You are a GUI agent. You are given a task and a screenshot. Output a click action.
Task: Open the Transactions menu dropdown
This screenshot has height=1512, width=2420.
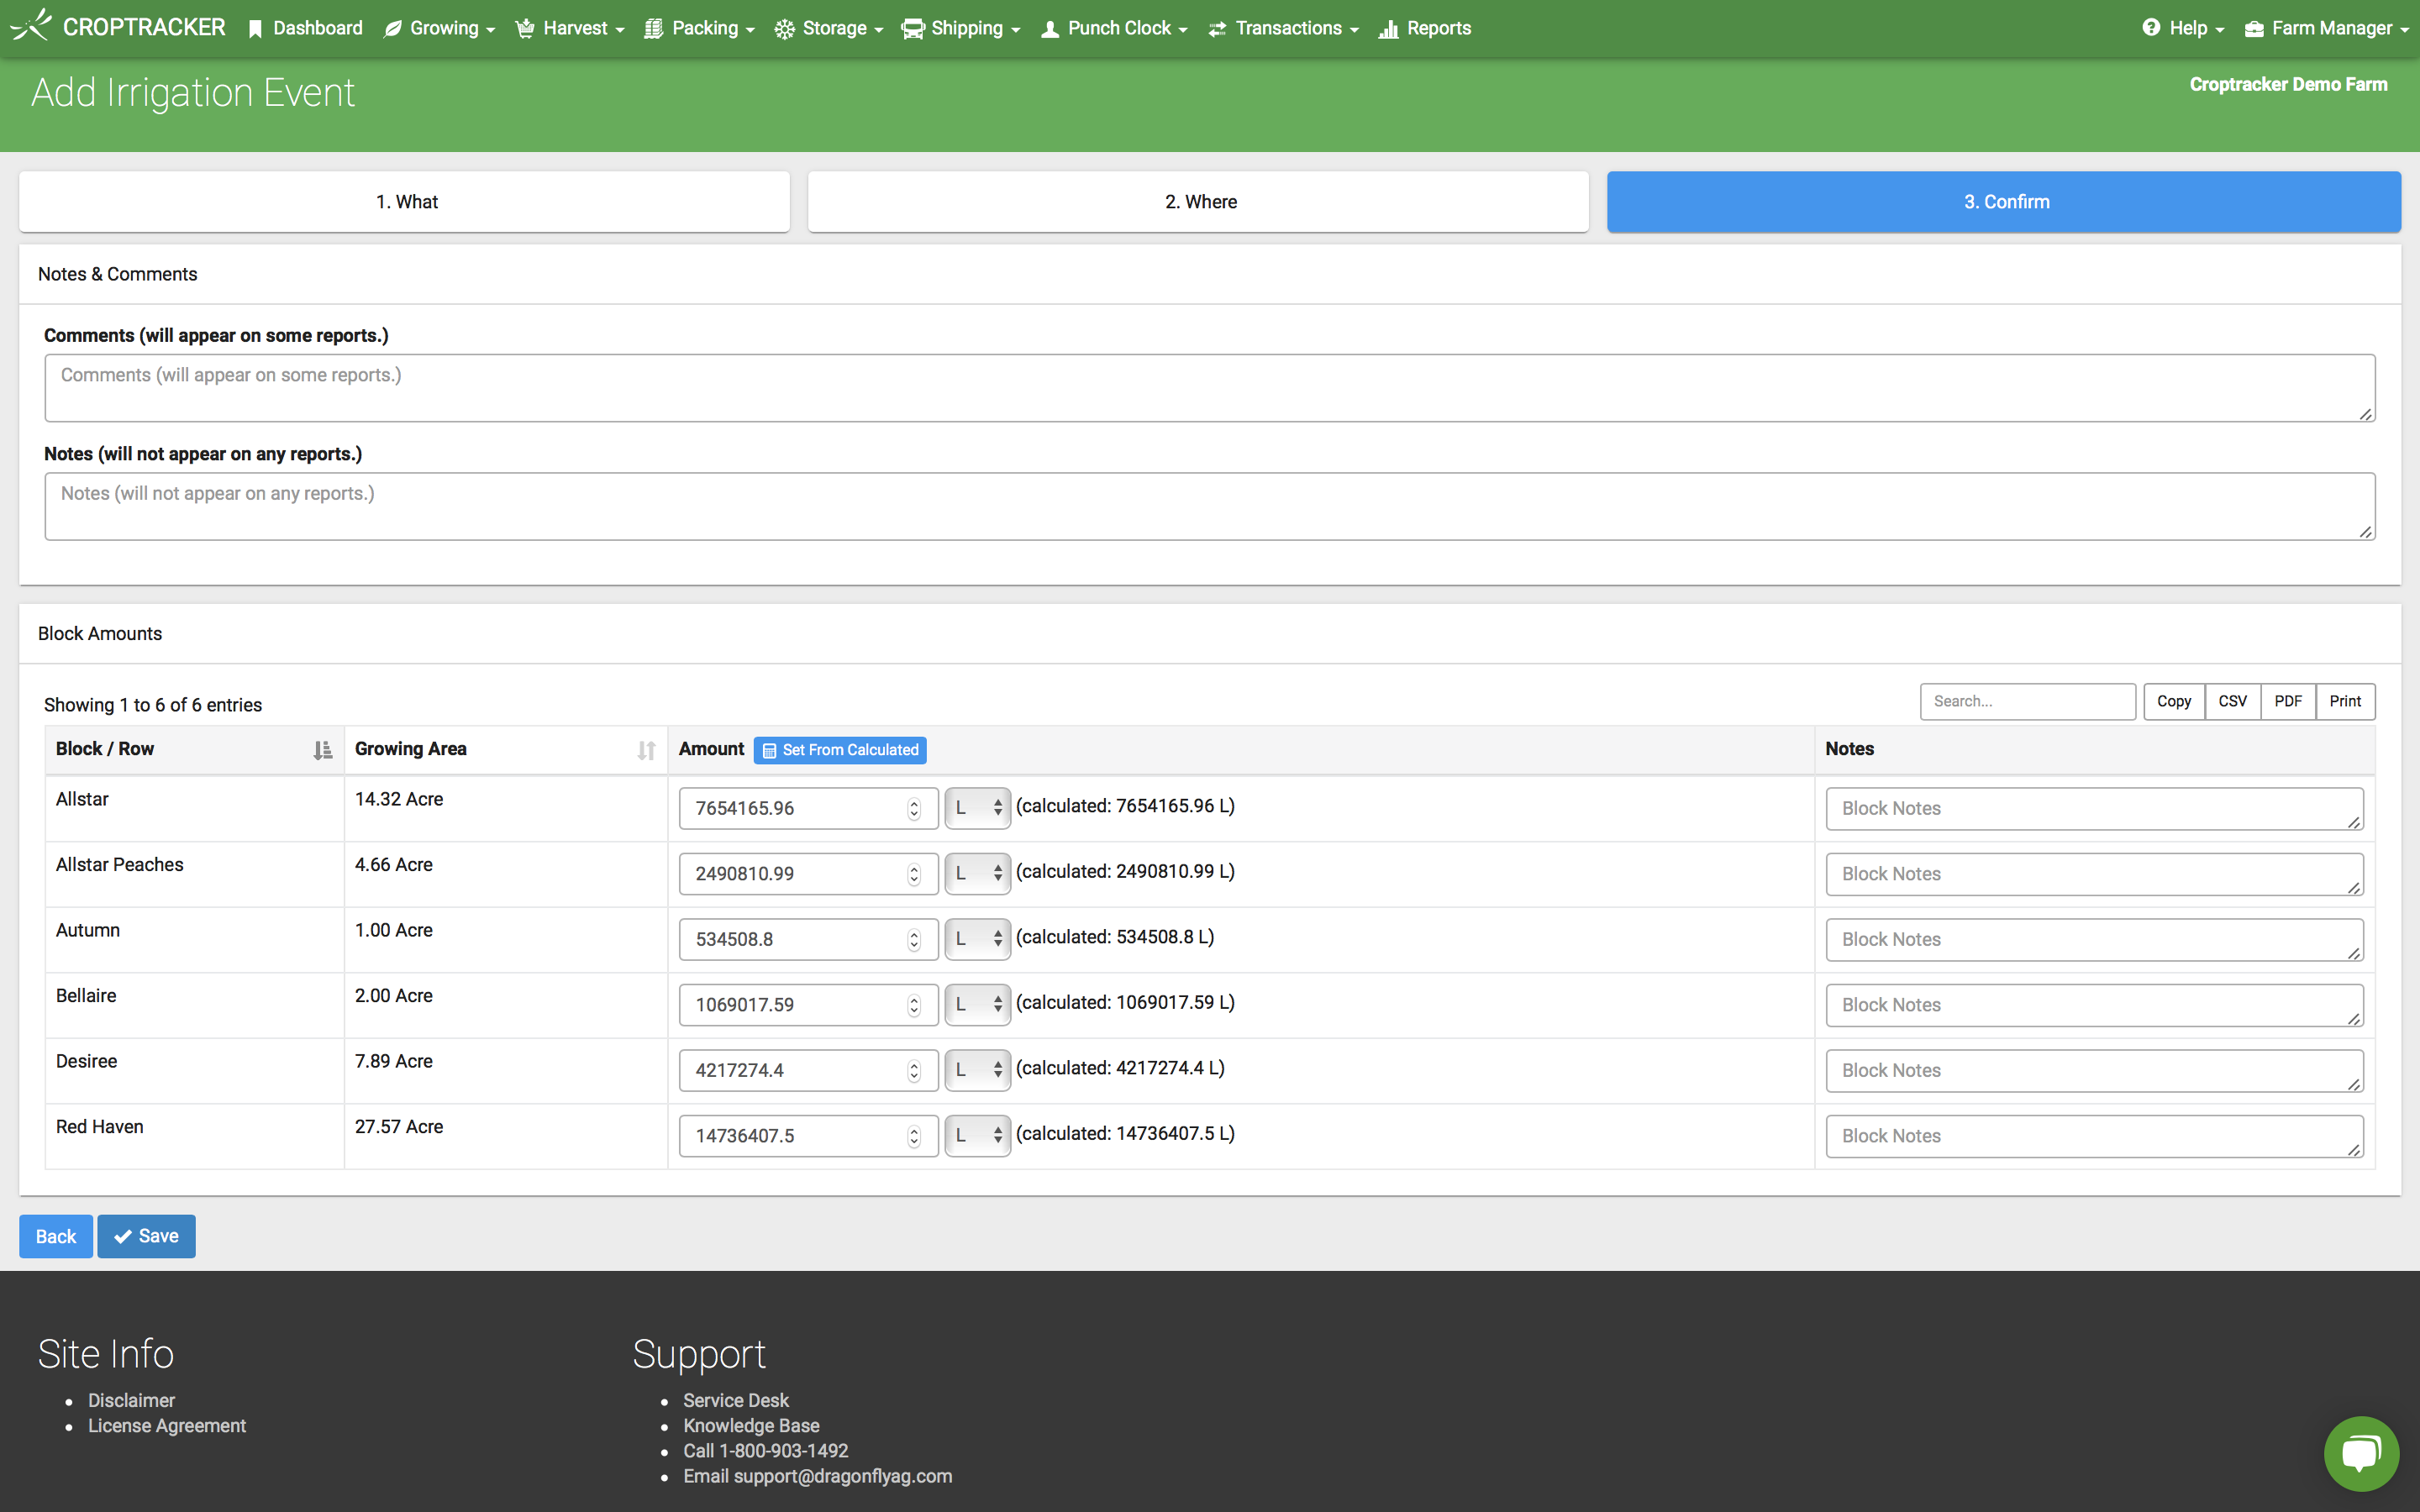pyautogui.click(x=1297, y=28)
